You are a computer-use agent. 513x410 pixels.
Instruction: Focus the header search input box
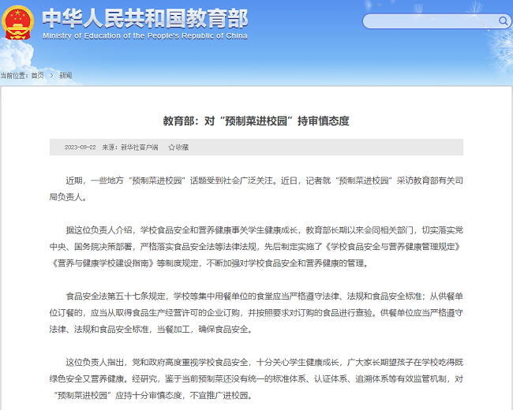click(x=426, y=20)
